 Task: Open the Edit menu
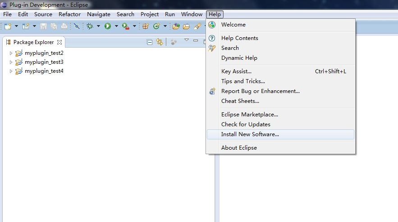coord(23,14)
